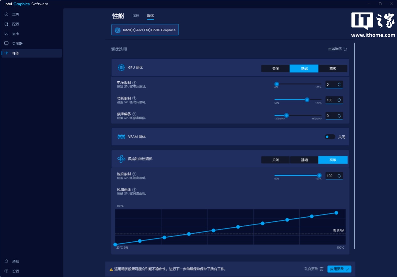Toggle the VRAM 调优 switch
Image resolution: width=397 pixels, height=277 pixels.
click(329, 137)
